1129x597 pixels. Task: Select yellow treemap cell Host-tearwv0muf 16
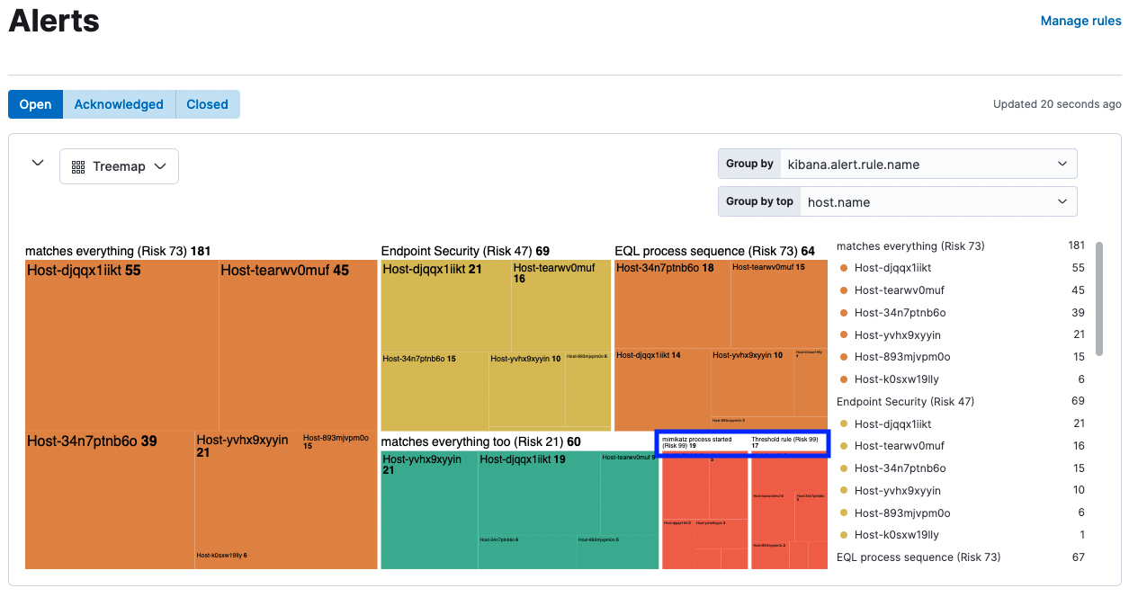coord(560,307)
